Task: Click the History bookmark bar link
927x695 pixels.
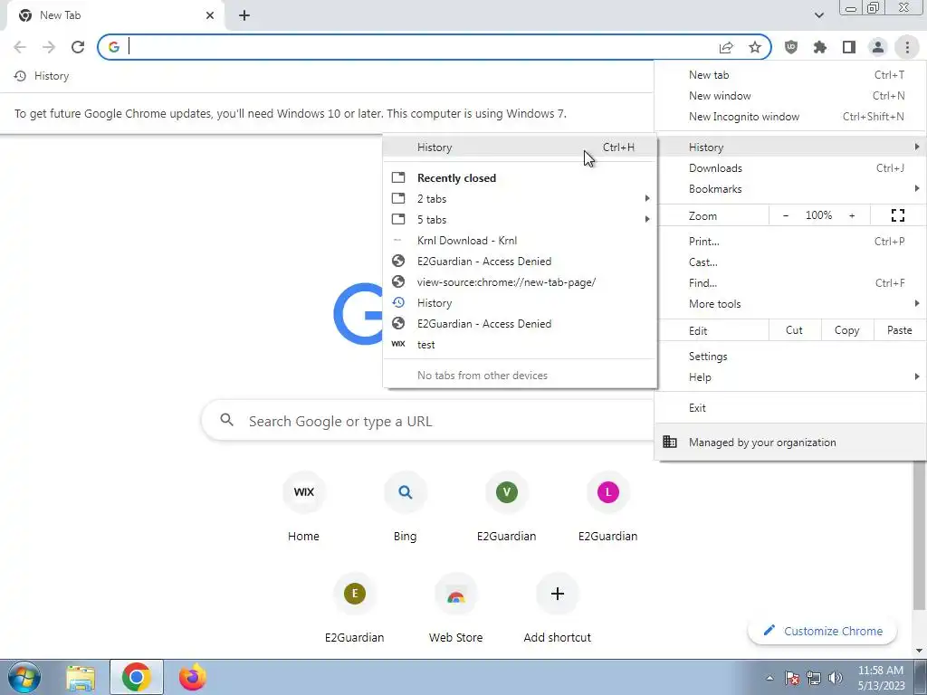Action: (x=42, y=76)
